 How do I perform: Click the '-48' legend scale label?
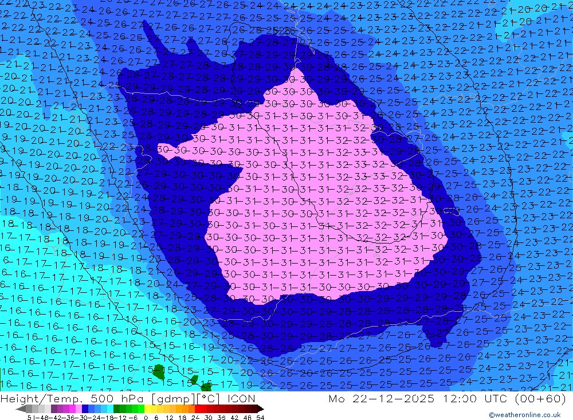click(42, 418)
